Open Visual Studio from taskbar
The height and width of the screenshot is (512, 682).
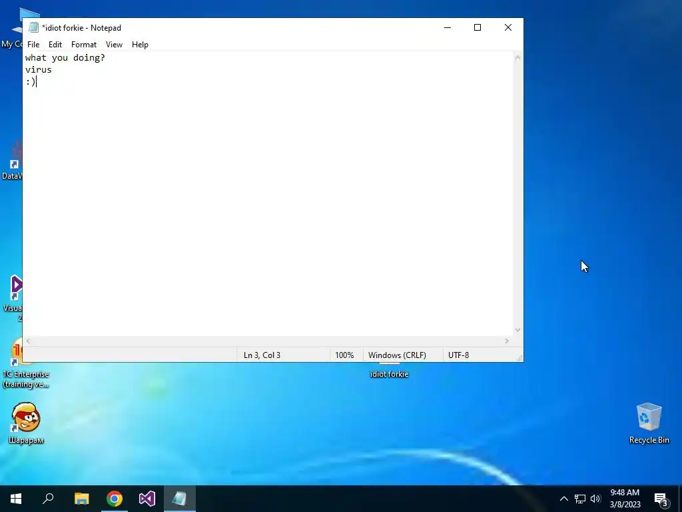coord(147,499)
